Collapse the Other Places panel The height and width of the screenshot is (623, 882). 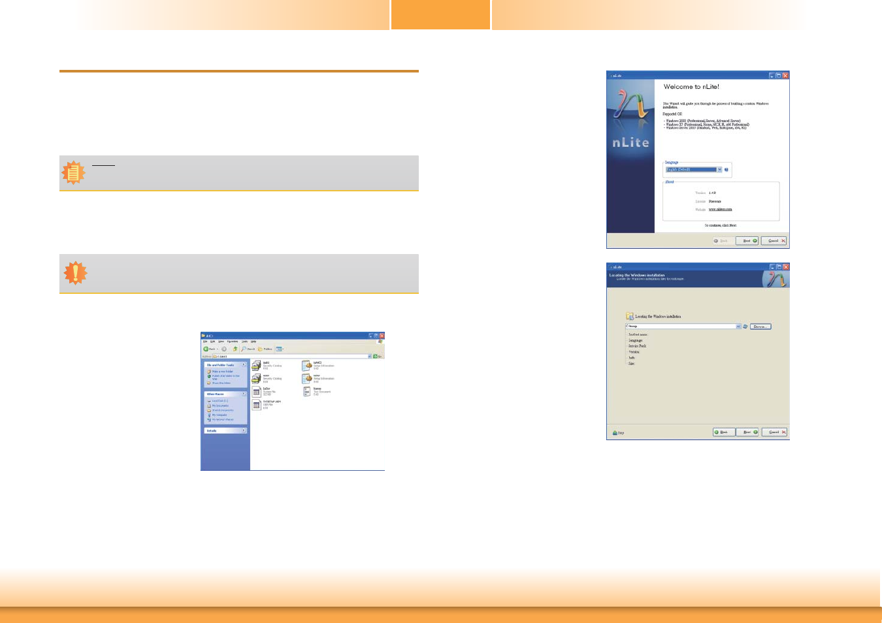[244, 394]
